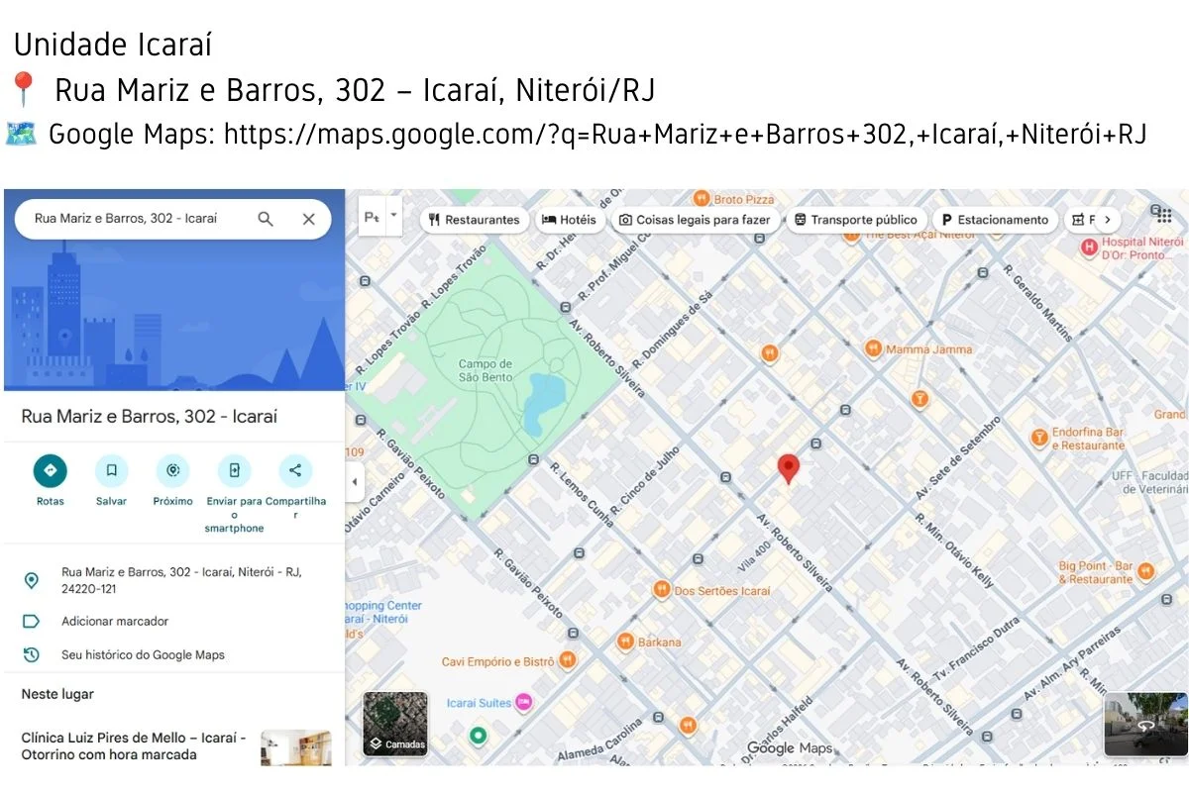This screenshot has height=792, width=1189.
Task: Select the Estacionamento chip
Action: coord(995,220)
